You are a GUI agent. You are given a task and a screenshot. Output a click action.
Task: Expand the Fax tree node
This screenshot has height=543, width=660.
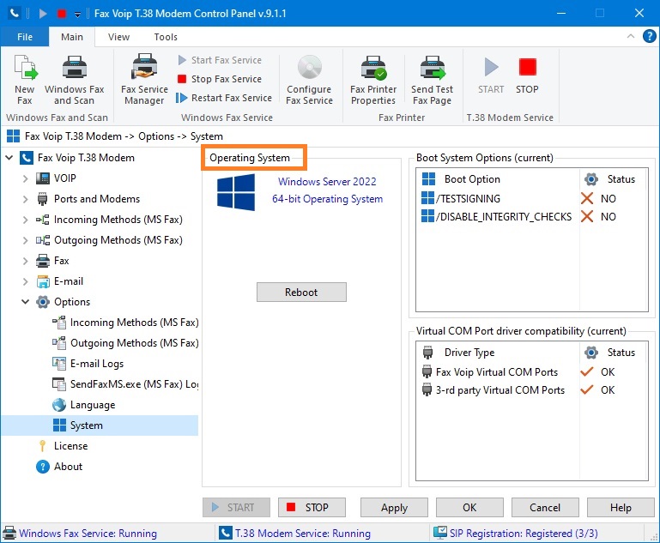(25, 261)
